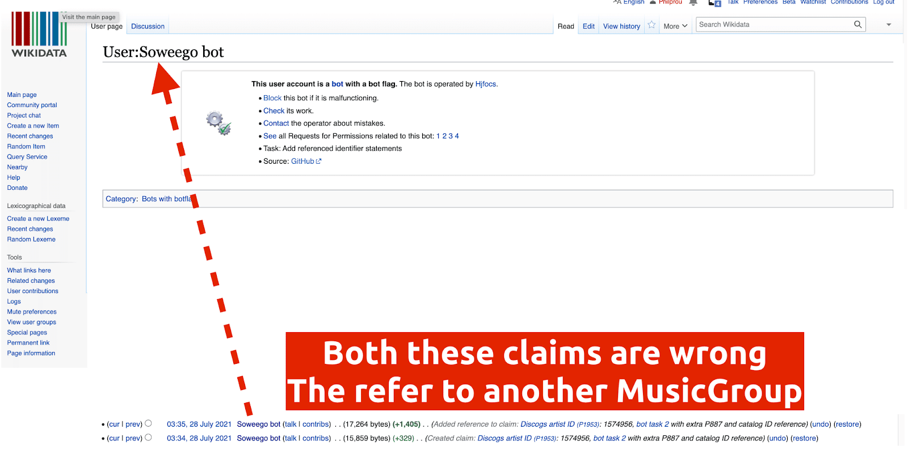Click the Wikidata logo
The width and height of the screenshot is (908, 467).
tap(39, 35)
